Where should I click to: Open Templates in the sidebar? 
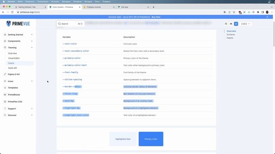(13, 88)
